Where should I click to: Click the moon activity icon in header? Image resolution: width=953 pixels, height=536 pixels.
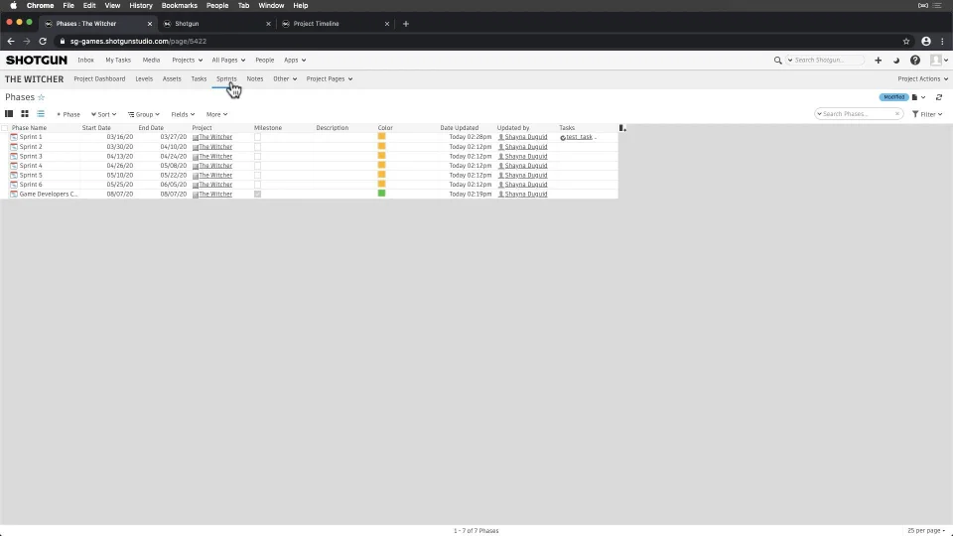coord(895,61)
